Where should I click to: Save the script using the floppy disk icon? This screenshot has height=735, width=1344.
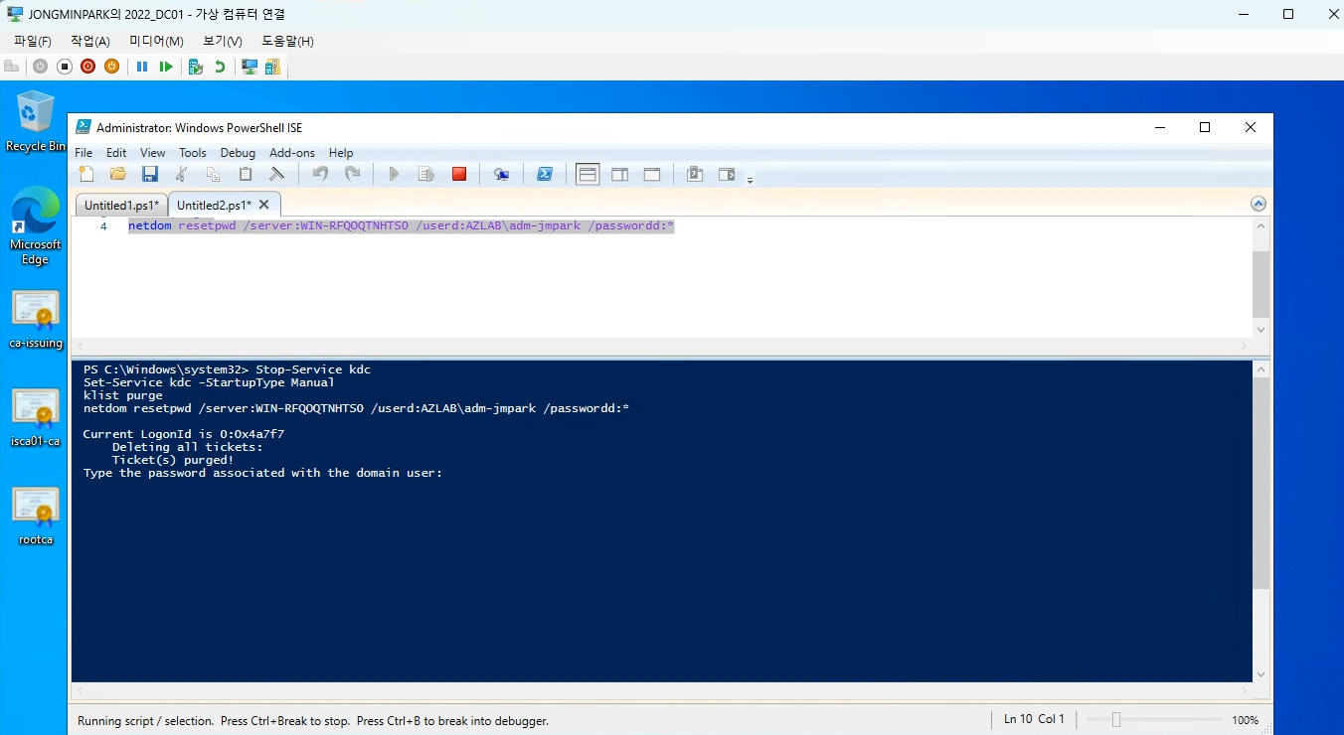(x=150, y=175)
